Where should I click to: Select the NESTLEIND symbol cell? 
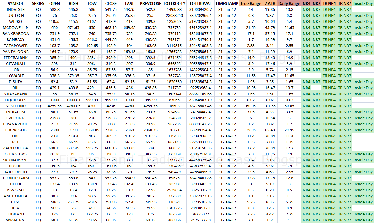click(x=16, y=106)
